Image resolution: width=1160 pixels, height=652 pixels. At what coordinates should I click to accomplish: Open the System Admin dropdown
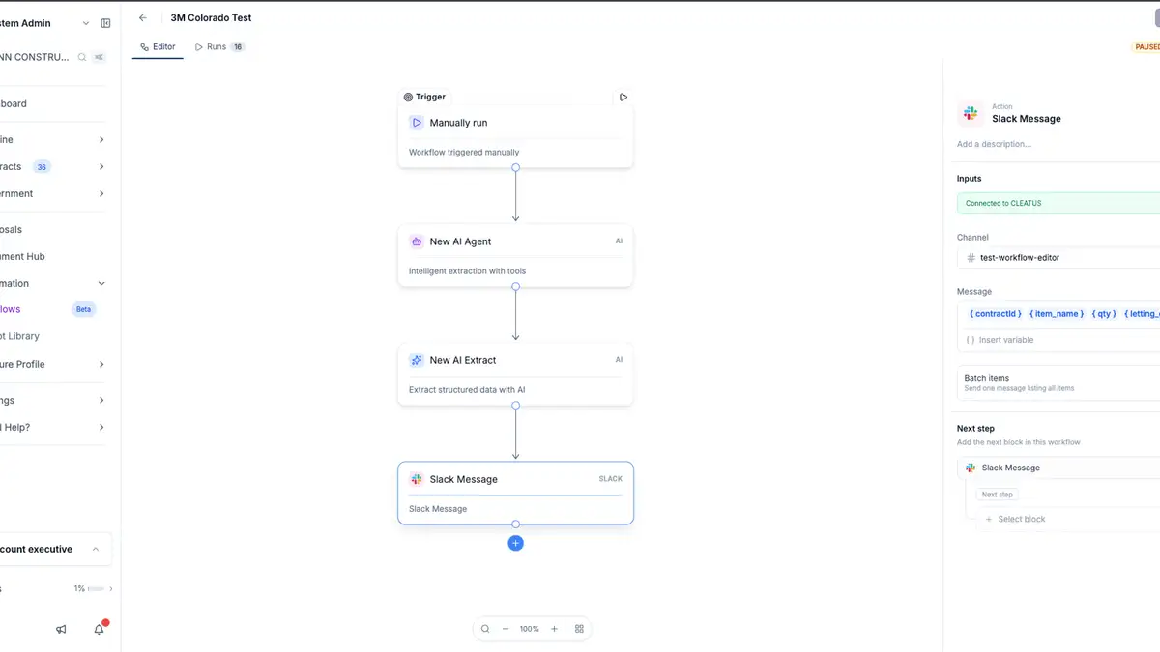(85, 23)
